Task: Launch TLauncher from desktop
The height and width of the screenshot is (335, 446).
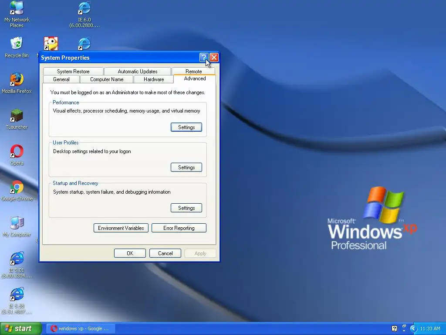Action: (x=17, y=119)
